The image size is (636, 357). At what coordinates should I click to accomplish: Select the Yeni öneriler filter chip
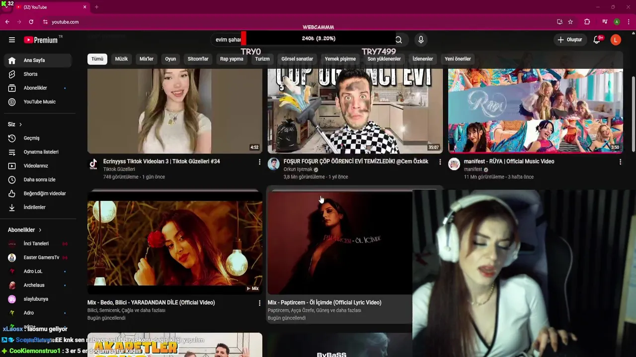(458, 59)
